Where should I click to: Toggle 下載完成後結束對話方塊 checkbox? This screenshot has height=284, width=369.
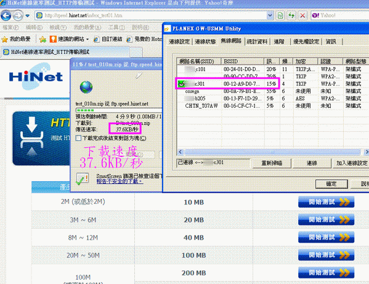click(x=78, y=138)
